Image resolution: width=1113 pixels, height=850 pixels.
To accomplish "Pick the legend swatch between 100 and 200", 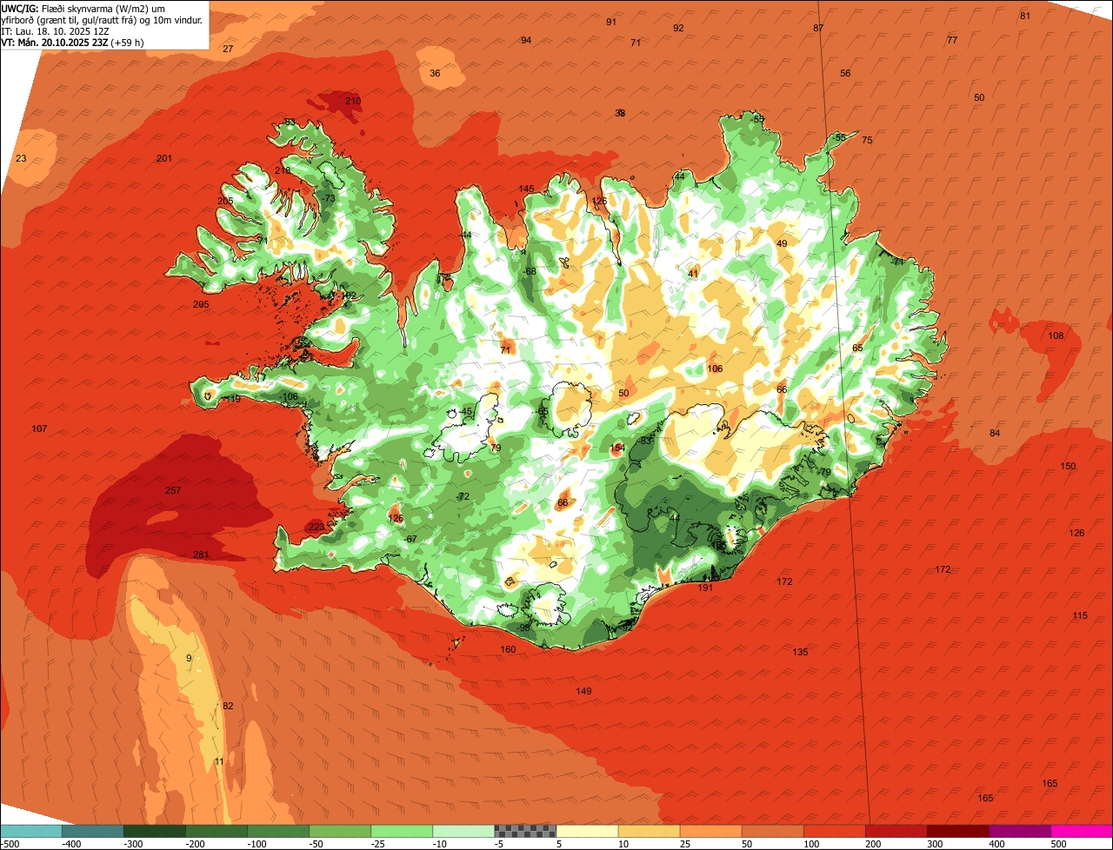I will click(x=834, y=831).
